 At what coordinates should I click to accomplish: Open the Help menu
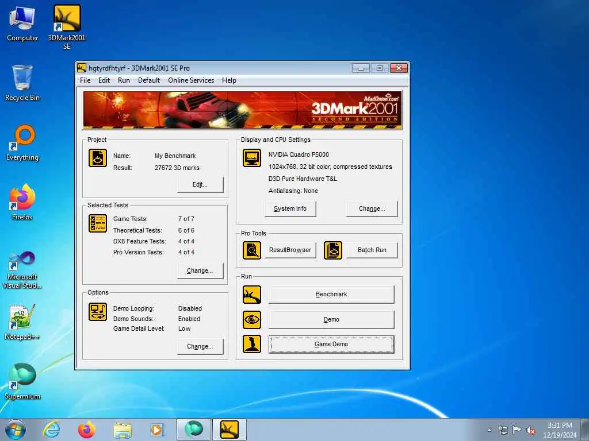(x=229, y=80)
